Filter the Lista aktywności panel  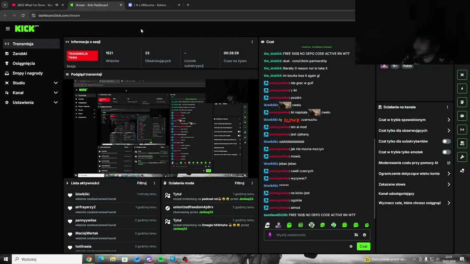142,183
